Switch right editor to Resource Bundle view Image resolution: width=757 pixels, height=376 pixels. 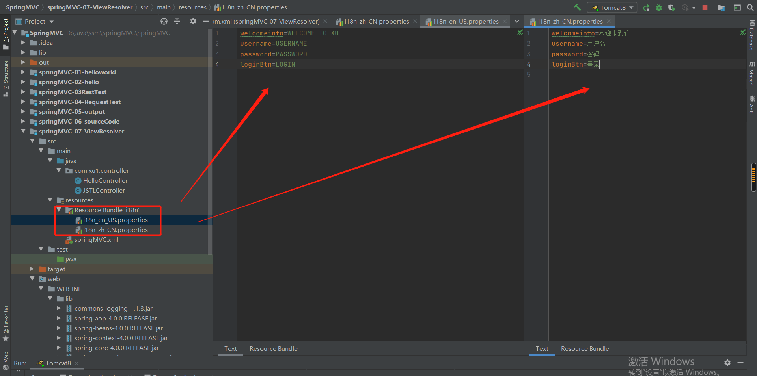tap(585, 349)
